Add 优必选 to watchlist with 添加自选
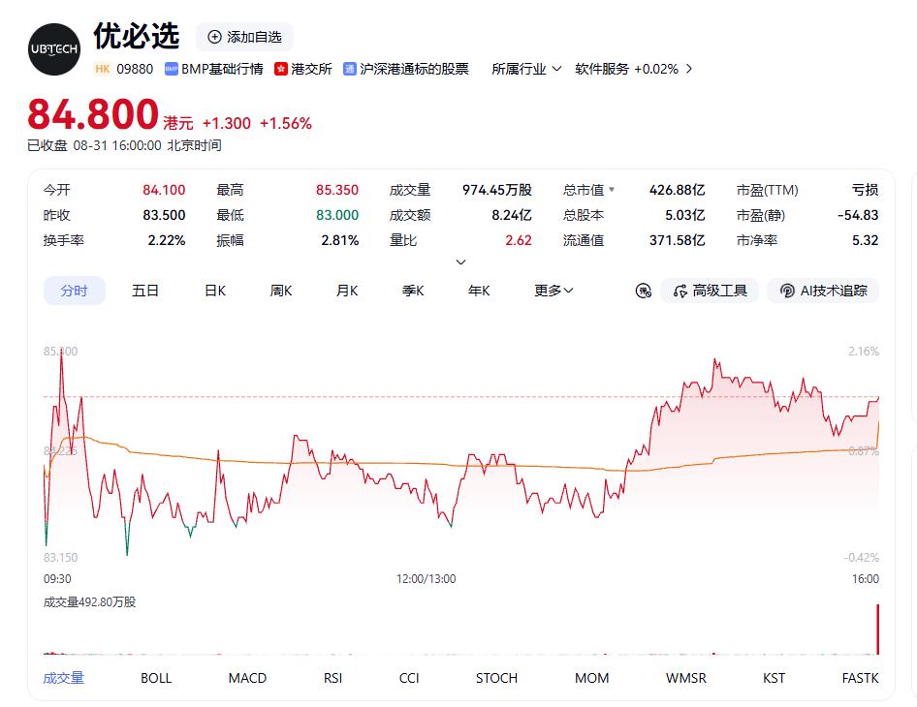 pyautogui.click(x=244, y=37)
